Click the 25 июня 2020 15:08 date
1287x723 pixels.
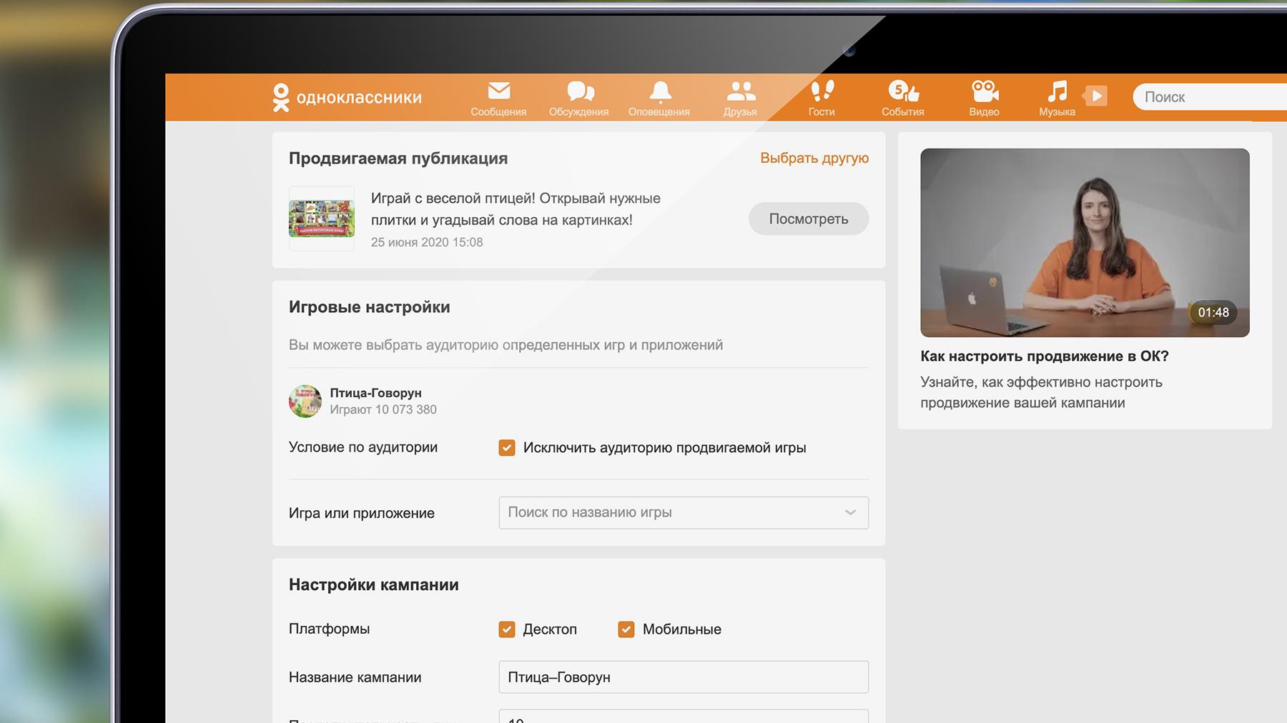(x=427, y=242)
